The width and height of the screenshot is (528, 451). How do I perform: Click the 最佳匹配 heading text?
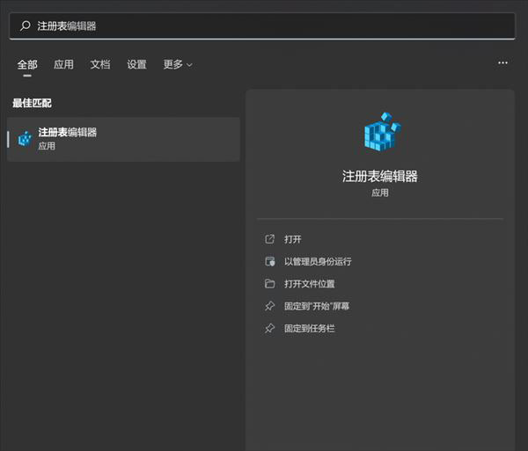(32, 103)
